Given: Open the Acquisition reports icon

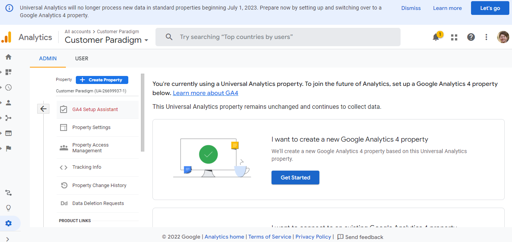Looking at the screenshot, I should 8,118.
